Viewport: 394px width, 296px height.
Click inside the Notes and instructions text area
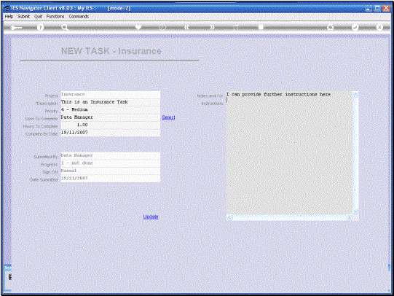click(x=289, y=153)
